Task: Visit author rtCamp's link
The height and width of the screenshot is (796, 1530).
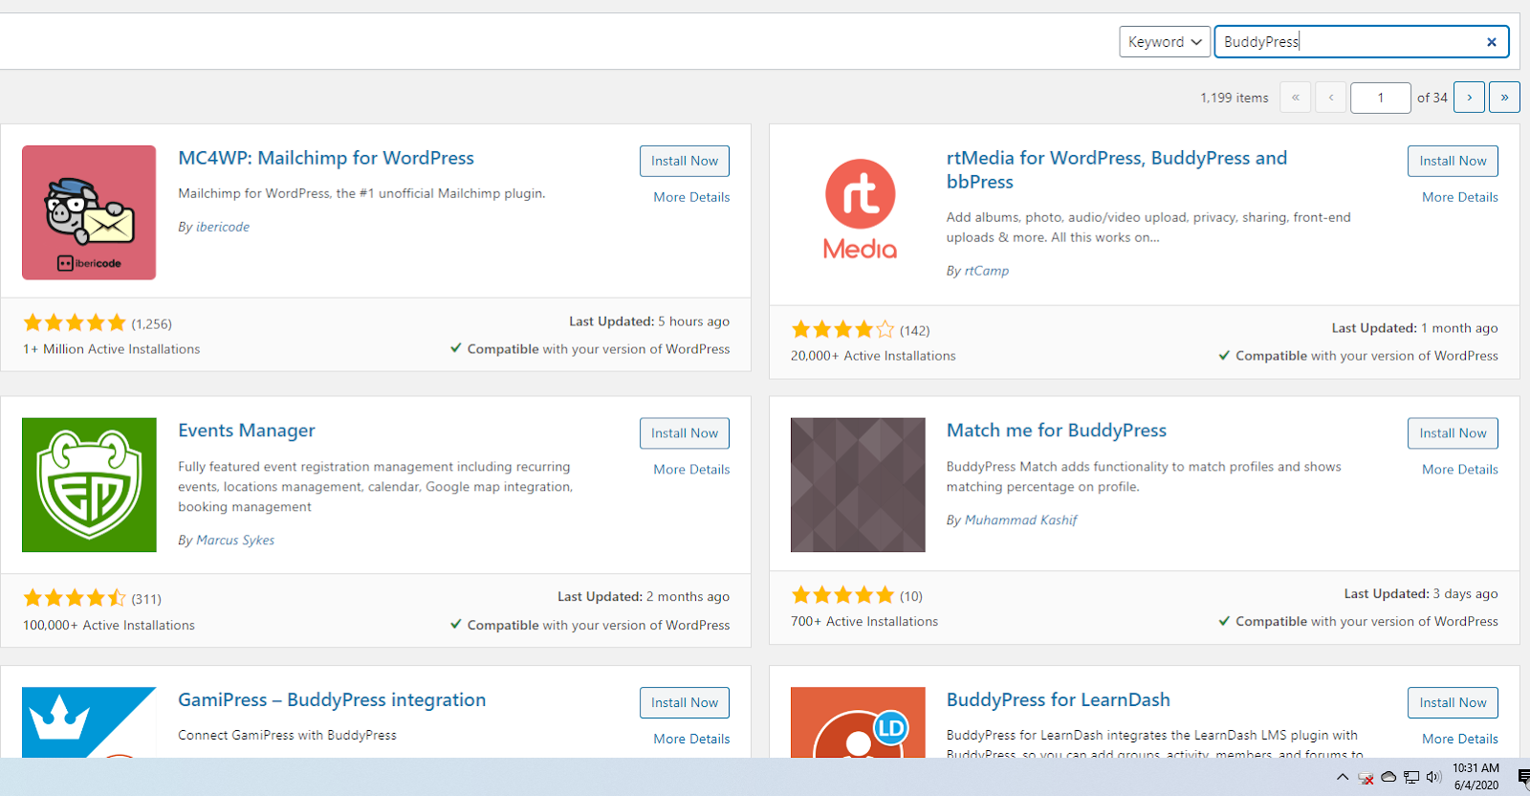Action: pos(987,271)
